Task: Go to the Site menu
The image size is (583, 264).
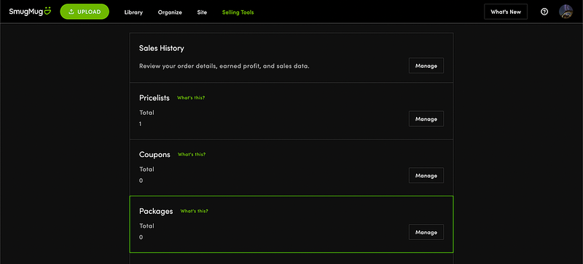Action: tap(203, 12)
